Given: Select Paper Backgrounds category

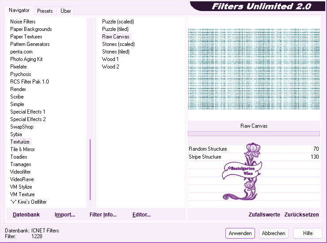Looking at the screenshot, I should coord(31,29).
